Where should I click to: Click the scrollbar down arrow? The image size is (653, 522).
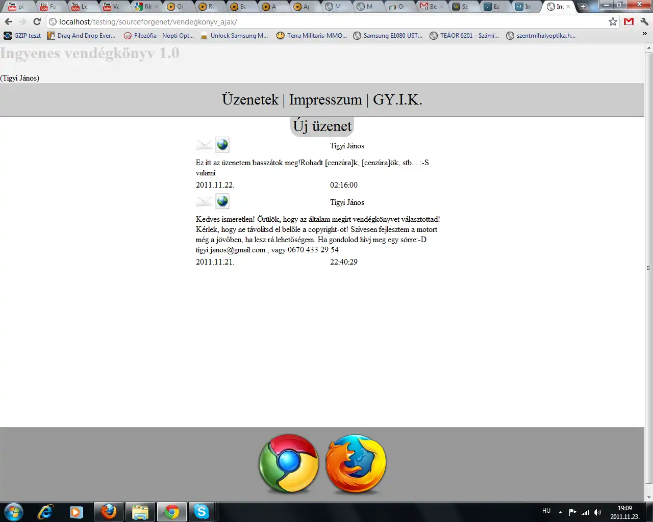pyautogui.click(x=648, y=498)
